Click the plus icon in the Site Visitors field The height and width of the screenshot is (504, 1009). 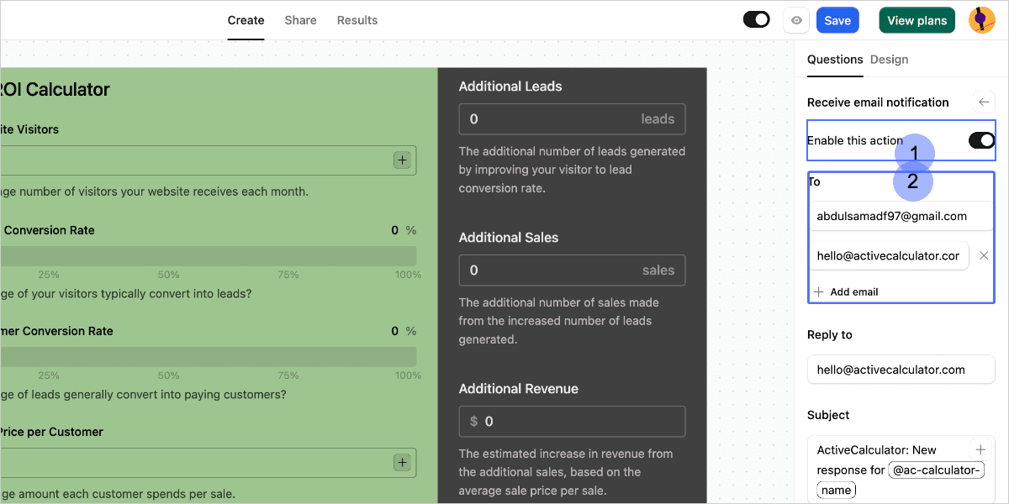402,160
